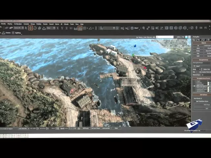
Task: Enable Follow Terrain constraint icon
Action: point(75,28)
